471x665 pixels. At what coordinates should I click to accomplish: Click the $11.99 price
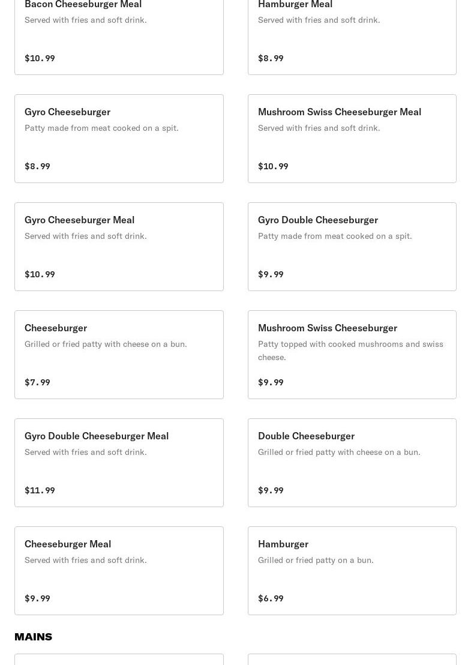(x=40, y=490)
